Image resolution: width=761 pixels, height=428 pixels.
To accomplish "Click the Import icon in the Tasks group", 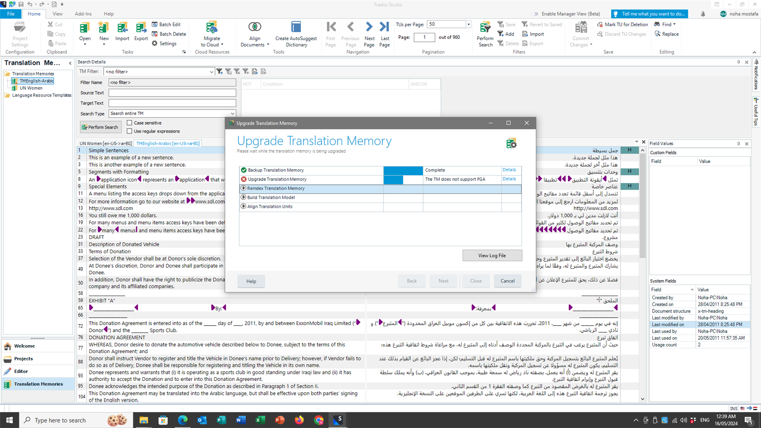I will point(122,28).
